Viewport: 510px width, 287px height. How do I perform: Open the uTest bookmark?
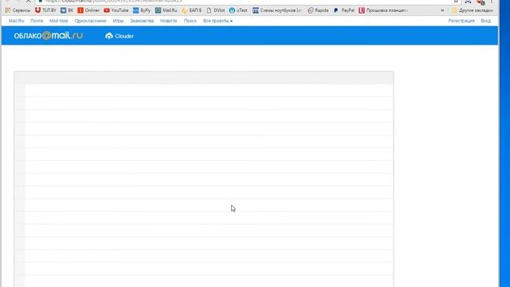(x=238, y=10)
